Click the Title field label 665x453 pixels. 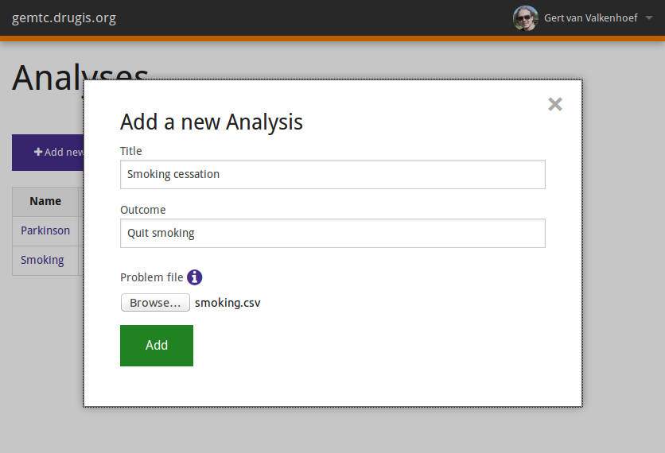click(130, 151)
